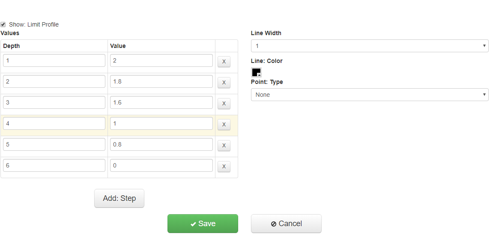Remove the row with depth 1
Viewport: 493px width, 239px height.
(x=224, y=62)
